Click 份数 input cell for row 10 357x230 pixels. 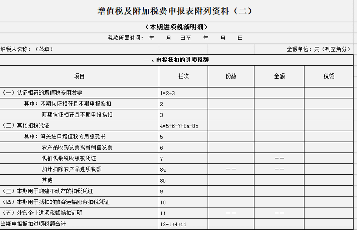point(231,202)
